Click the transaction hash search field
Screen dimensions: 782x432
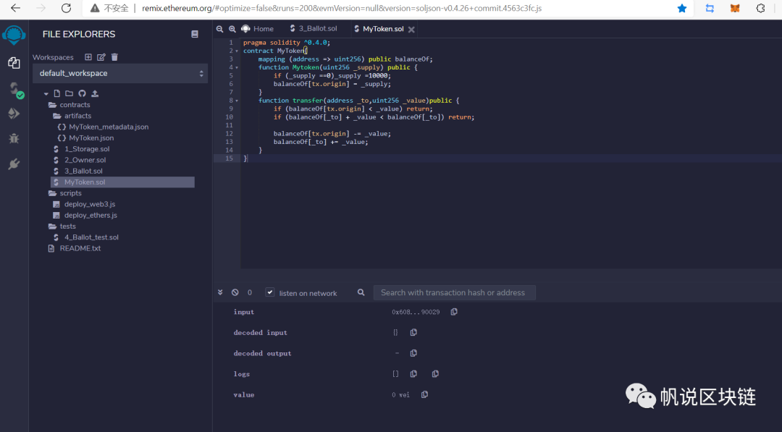pyautogui.click(x=454, y=292)
